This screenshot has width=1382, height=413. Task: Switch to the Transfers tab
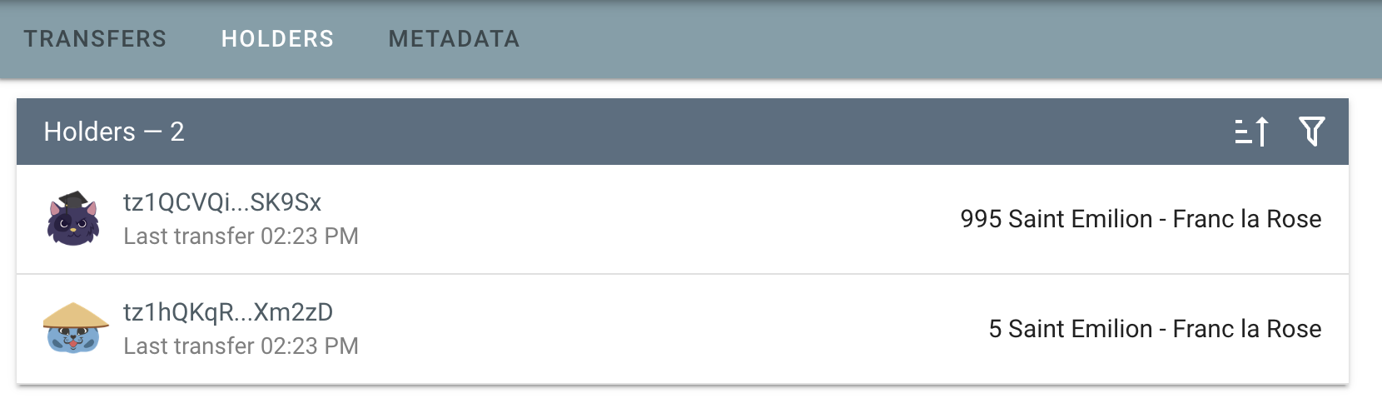click(95, 39)
